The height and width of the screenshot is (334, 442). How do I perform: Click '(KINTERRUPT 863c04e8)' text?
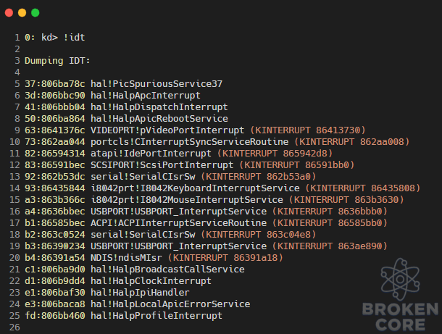click(259, 235)
